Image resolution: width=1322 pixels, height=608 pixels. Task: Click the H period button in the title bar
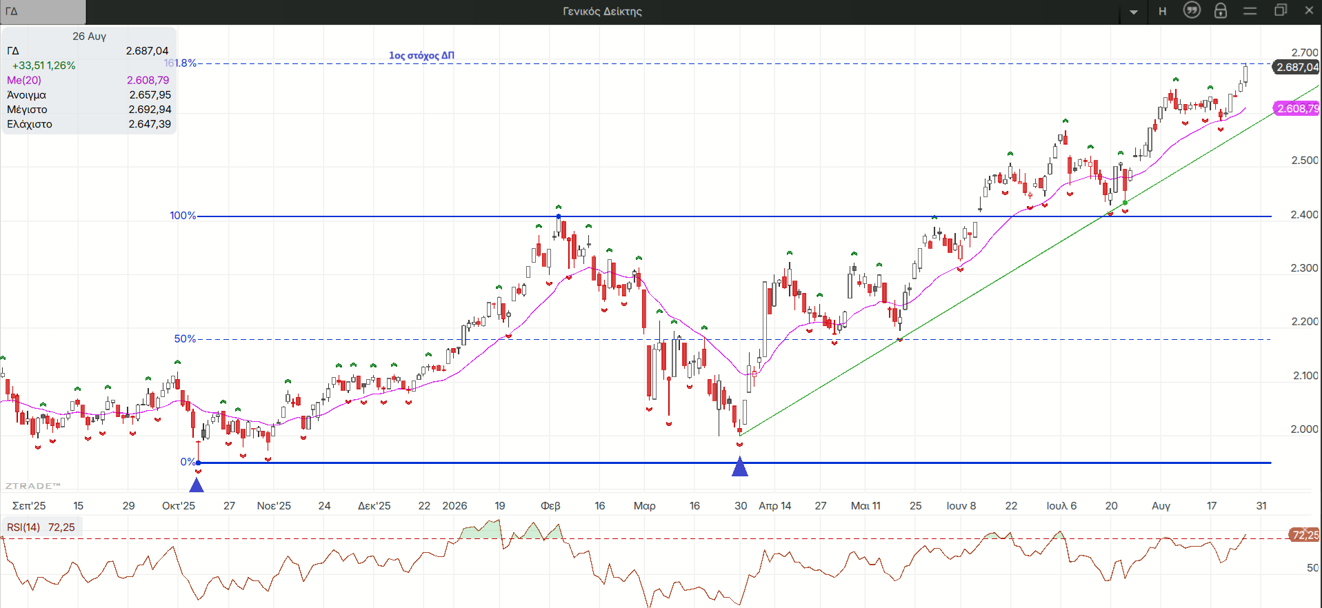[1163, 11]
